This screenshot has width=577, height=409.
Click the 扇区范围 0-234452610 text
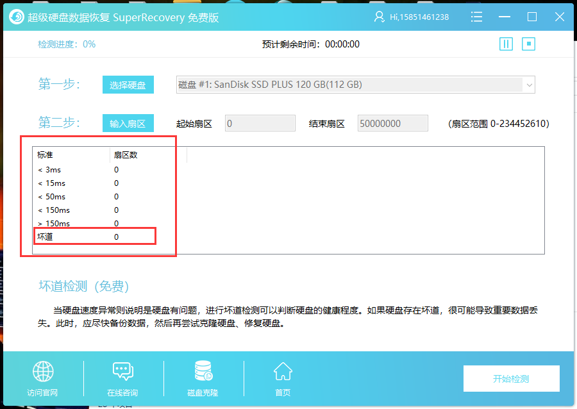point(499,124)
